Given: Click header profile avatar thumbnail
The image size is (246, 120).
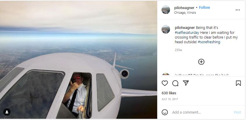Looking at the screenshot, I should click(x=166, y=10).
